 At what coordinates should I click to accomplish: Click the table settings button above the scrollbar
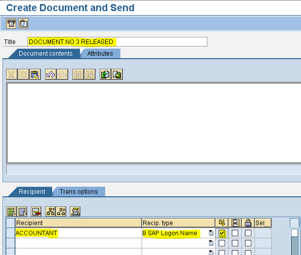click(x=294, y=223)
